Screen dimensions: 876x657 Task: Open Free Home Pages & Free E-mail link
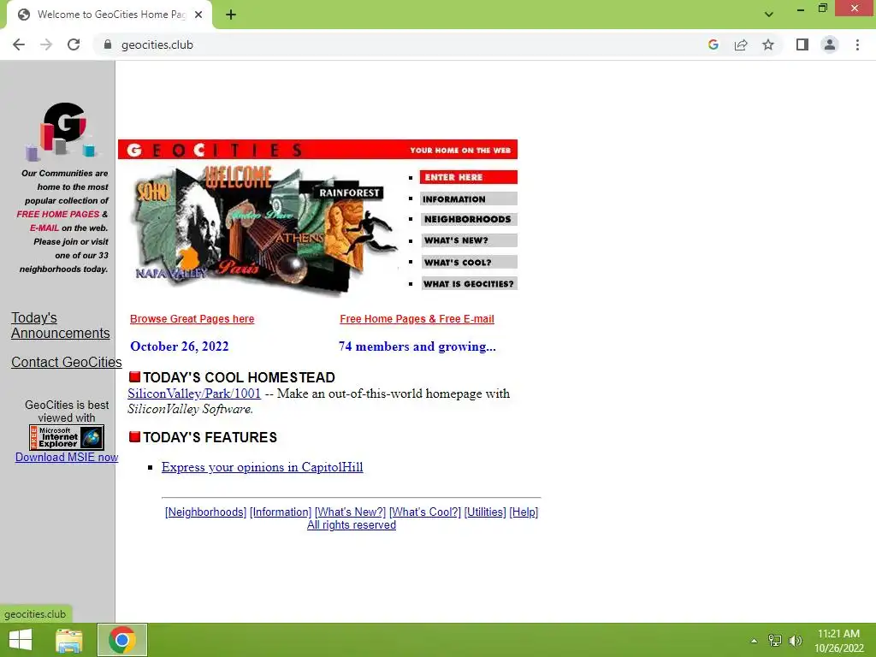417,319
